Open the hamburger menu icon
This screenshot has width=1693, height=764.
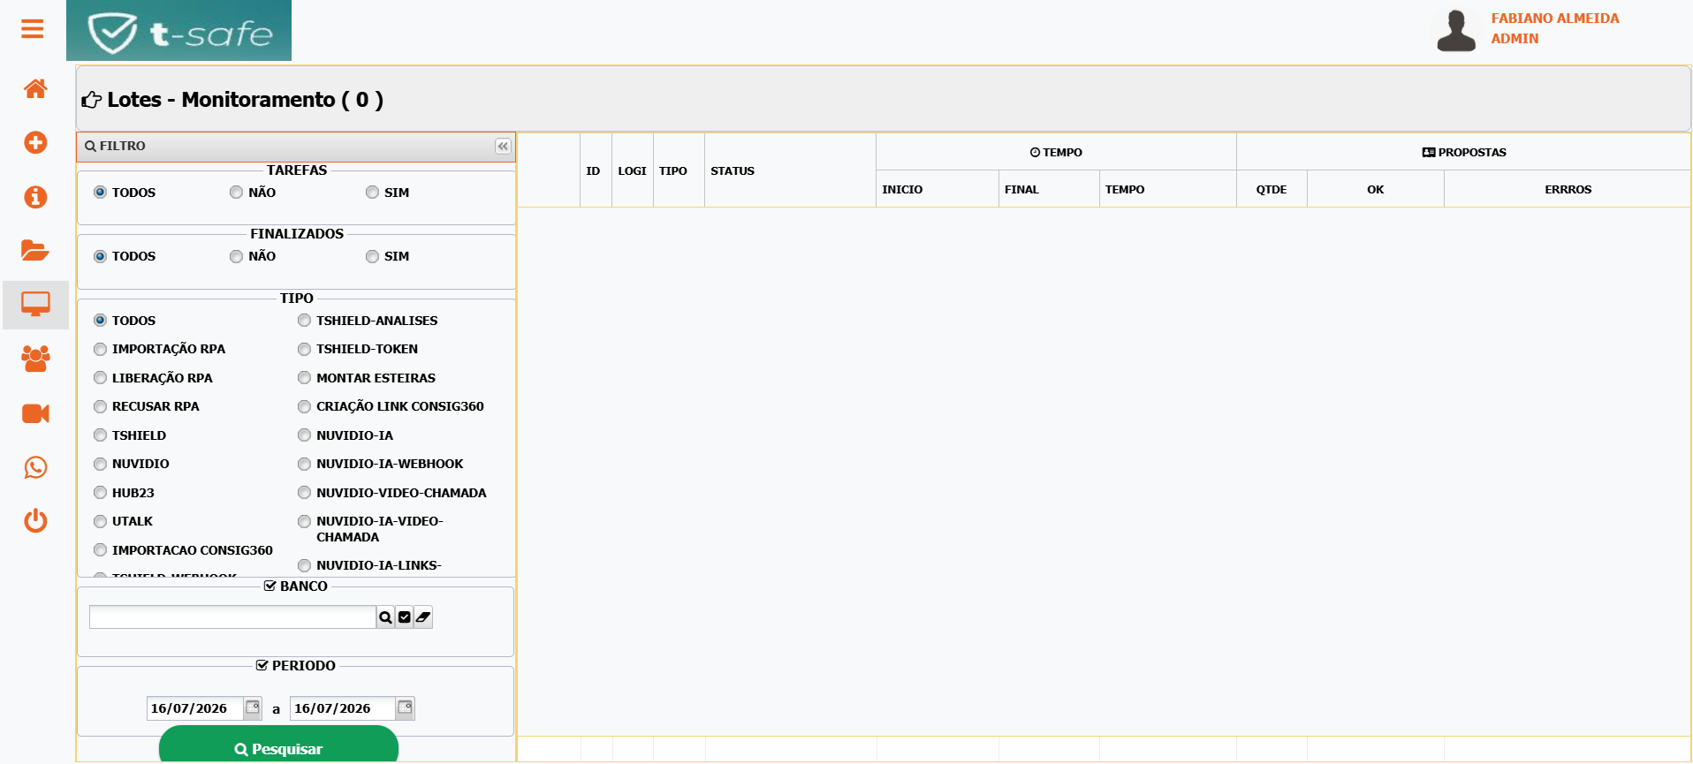point(33,29)
